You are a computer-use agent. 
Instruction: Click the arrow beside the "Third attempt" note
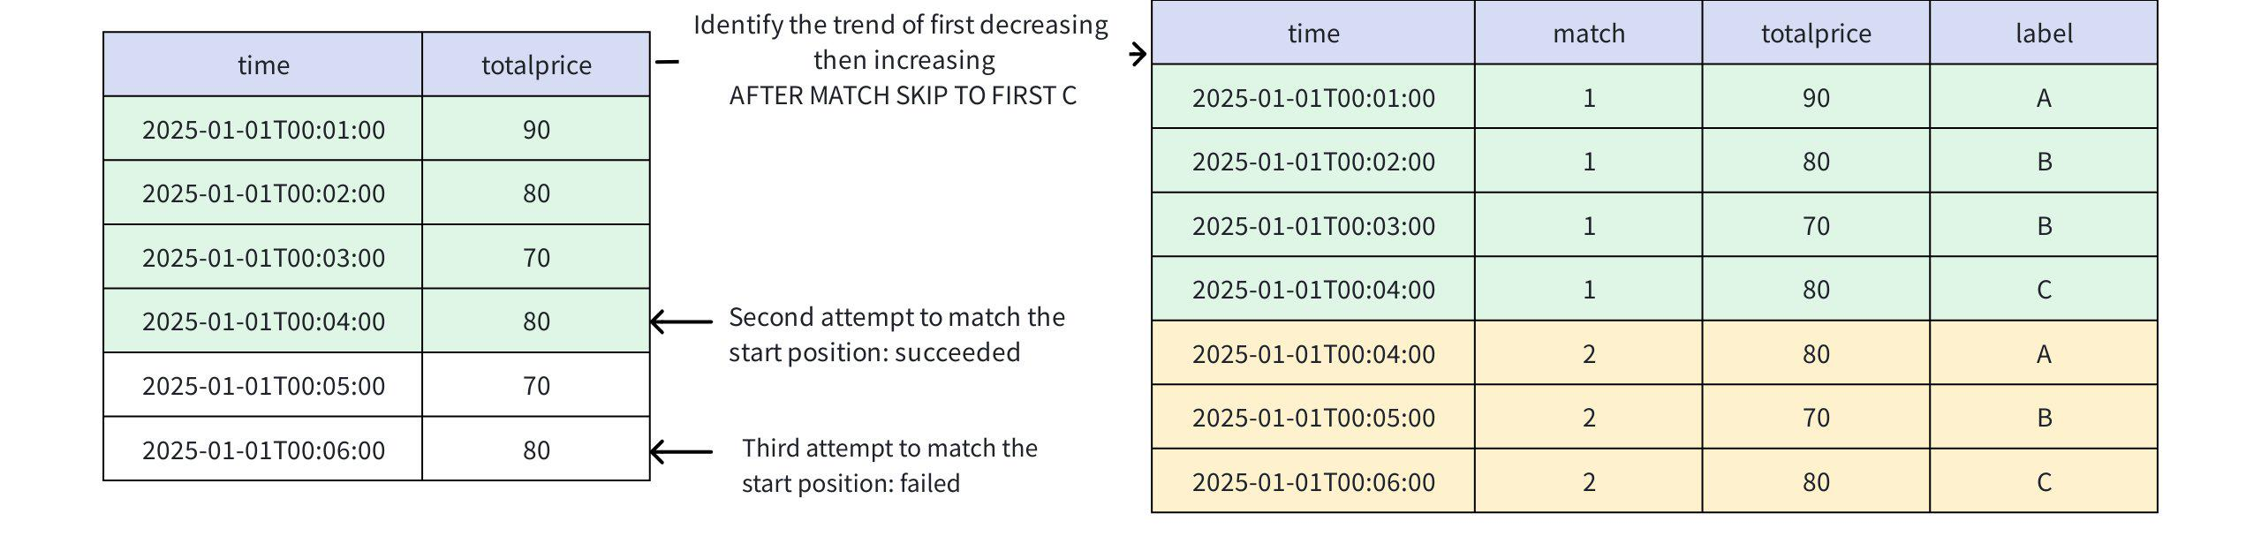pos(681,452)
